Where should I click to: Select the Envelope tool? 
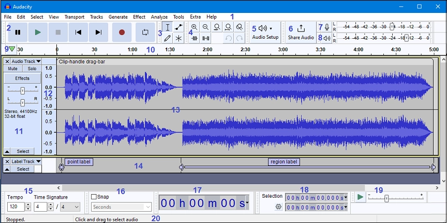point(178,27)
